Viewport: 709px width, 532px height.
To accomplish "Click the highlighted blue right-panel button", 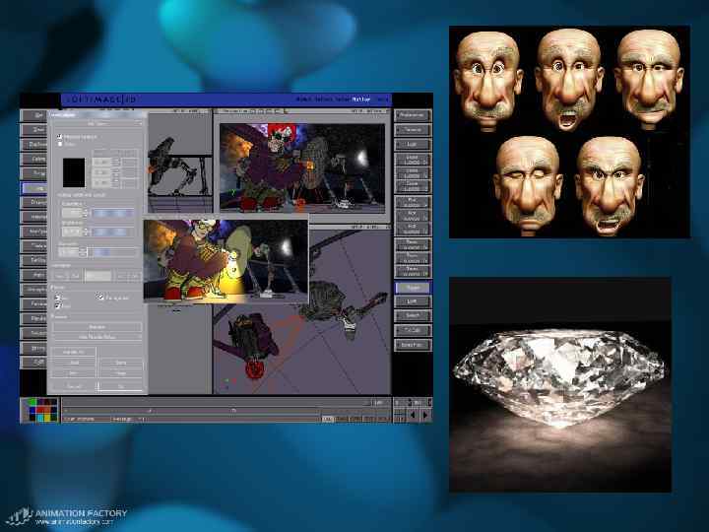I will (x=413, y=288).
